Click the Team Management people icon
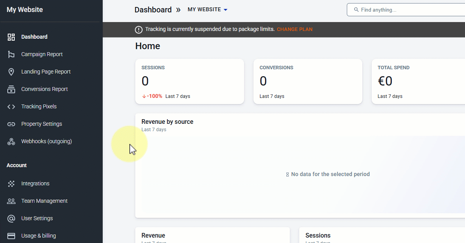The image size is (465, 243). tap(11, 201)
